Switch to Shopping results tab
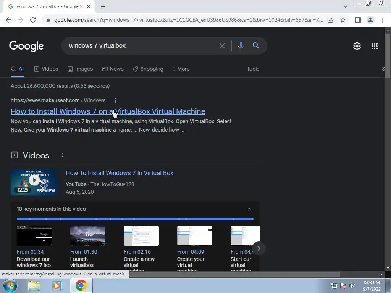This screenshot has height=293, width=391. [x=148, y=69]
